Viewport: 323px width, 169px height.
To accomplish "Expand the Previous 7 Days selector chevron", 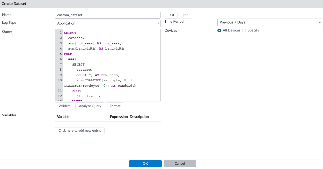I will pyautogui.click(x=320, y=22).
